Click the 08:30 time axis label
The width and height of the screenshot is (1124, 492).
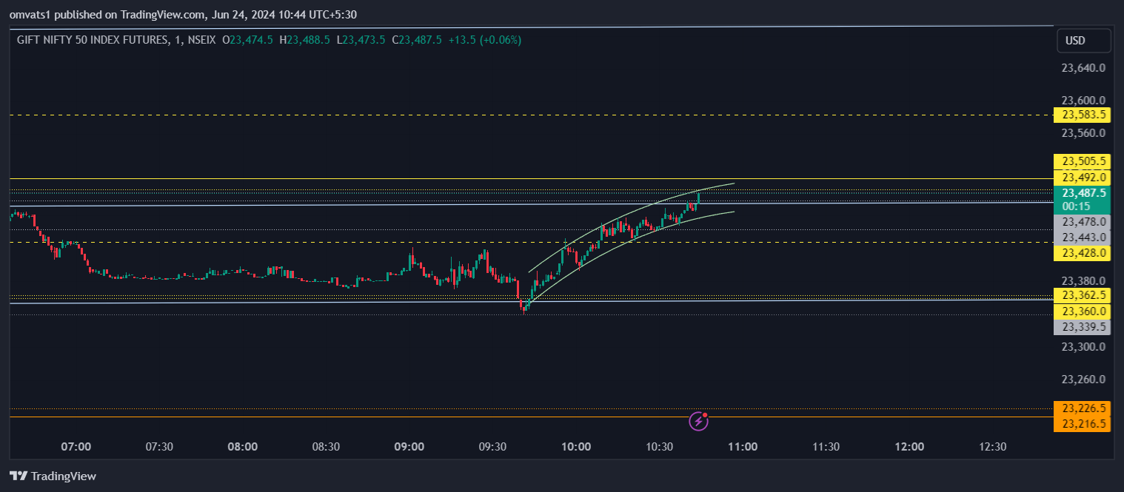pos(326,447)
